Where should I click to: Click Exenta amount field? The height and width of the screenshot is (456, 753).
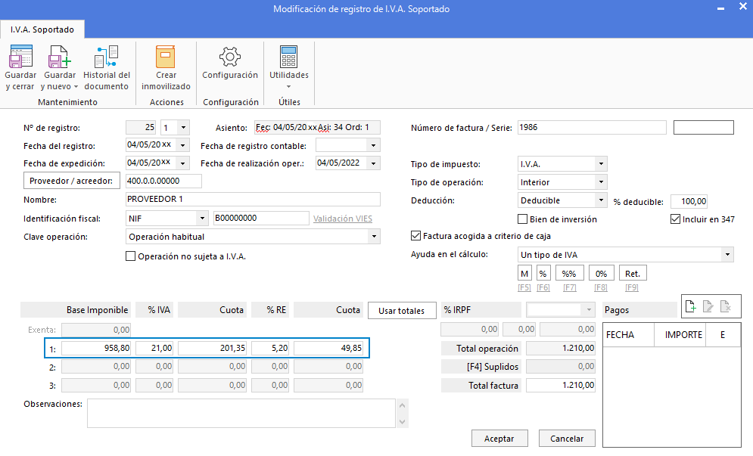pyautogui.click(x=96, y=330)
